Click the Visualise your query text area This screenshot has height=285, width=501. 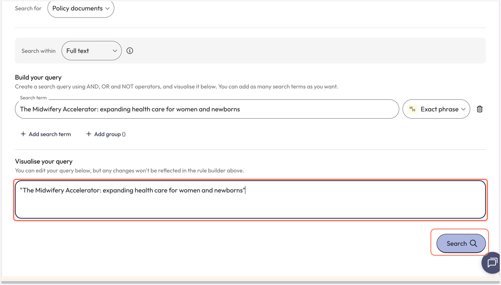pos(250,200)
